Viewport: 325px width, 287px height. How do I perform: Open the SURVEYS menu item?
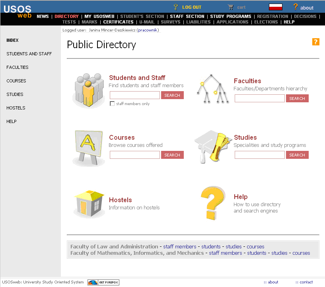(x=171, y=22)
